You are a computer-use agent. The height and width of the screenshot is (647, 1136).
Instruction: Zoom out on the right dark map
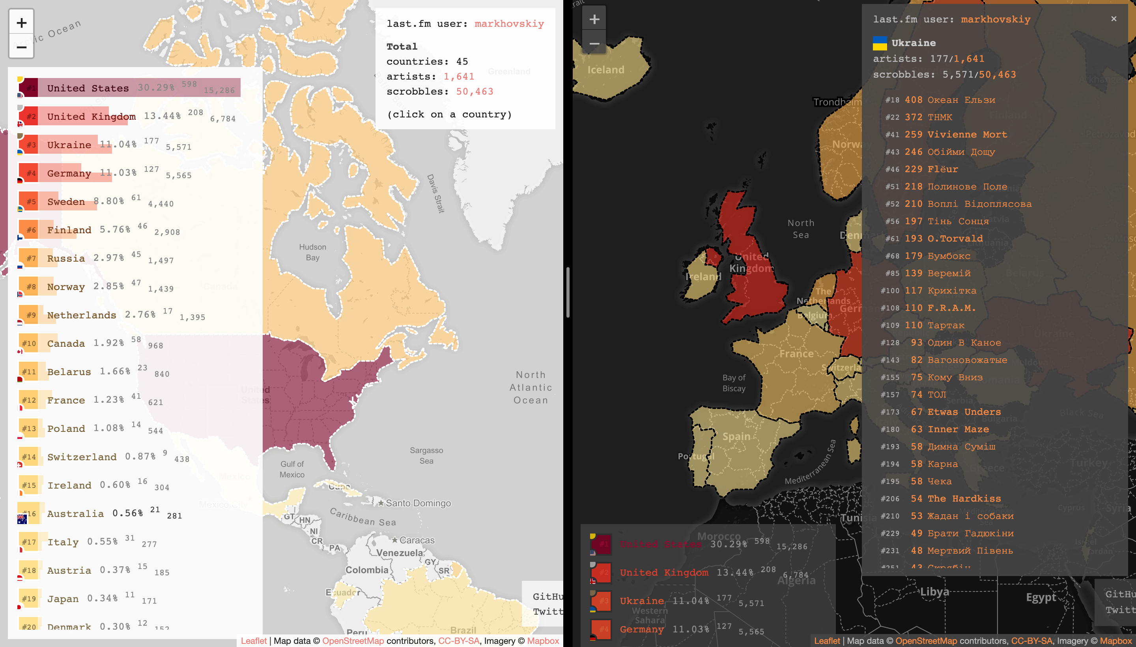tap(594, 43)
